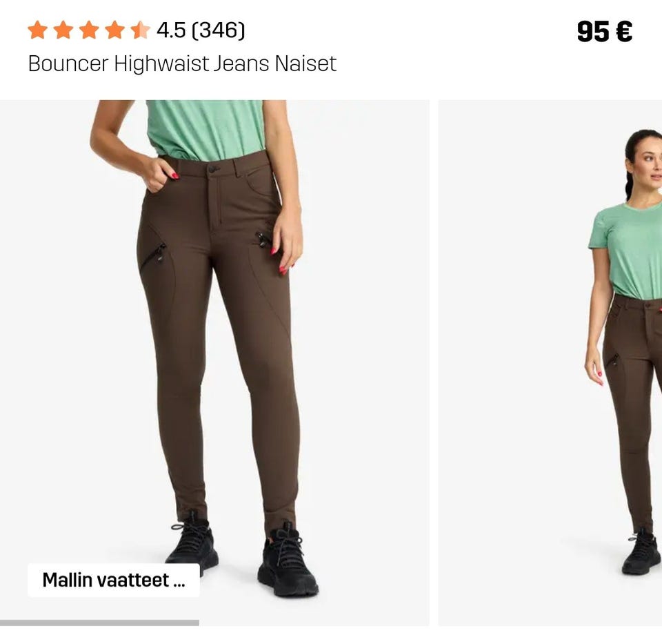Open the (346) reviews count
Image resolution: width=662 pixels, height=644 pixels.
[219, 30]
